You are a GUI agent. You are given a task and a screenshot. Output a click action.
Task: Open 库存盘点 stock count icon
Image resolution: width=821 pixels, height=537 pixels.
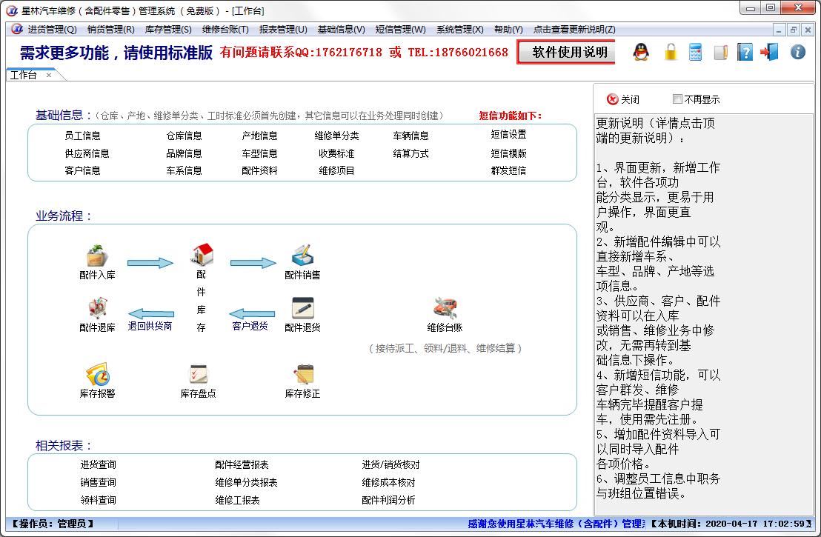(199, 374)
